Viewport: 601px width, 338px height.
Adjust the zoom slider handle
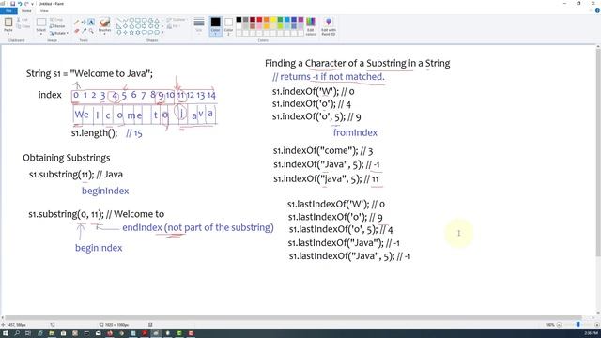[x=578, y=325]
